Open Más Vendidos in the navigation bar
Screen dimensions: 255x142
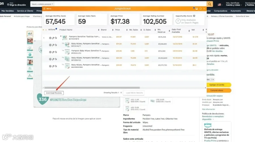[8, 11]
